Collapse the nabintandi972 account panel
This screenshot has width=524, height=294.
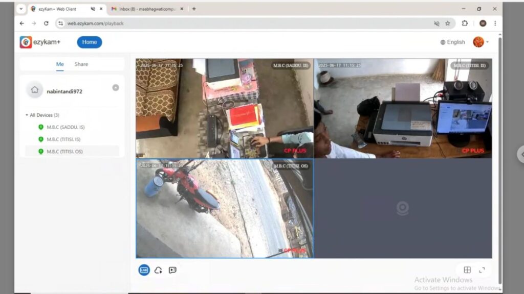point(116,88)
